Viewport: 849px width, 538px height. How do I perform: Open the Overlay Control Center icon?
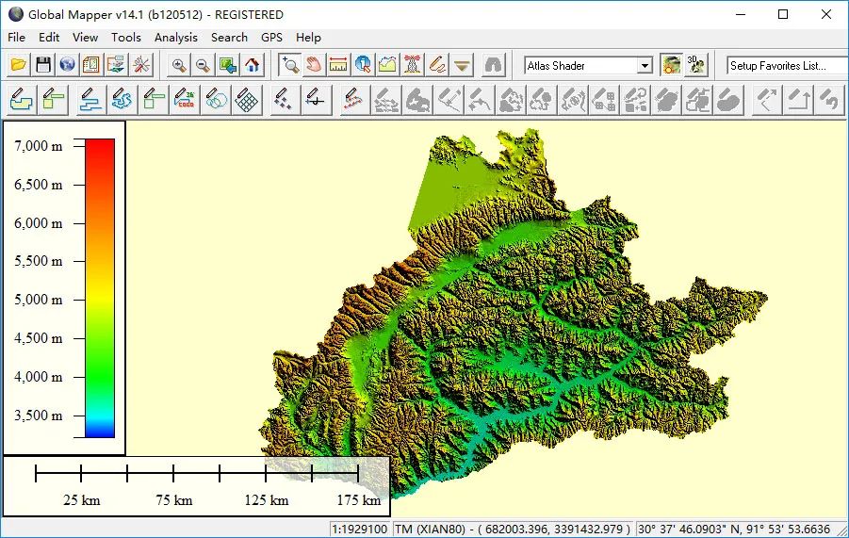tap(91, 66)
